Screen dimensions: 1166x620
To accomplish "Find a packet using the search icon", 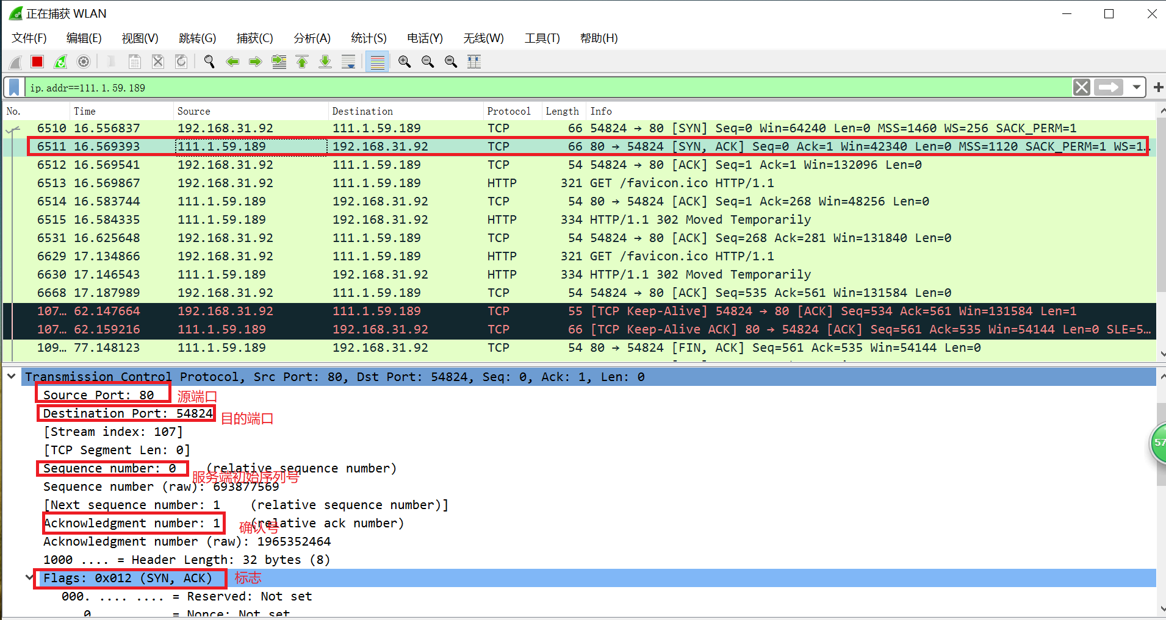I will pyautogui.click(x=209, y=62).
